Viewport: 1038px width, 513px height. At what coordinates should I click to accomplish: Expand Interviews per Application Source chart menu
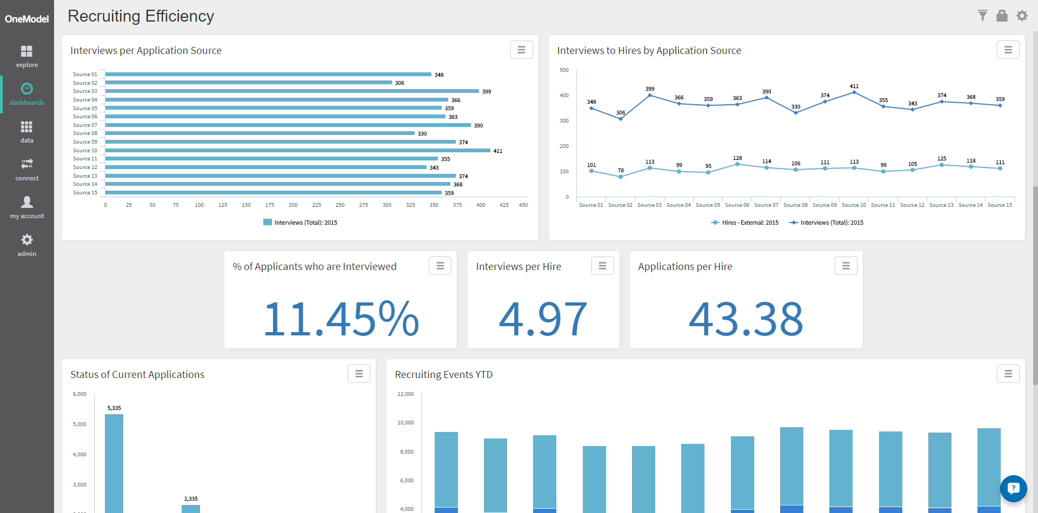click(x=521, y=50)
